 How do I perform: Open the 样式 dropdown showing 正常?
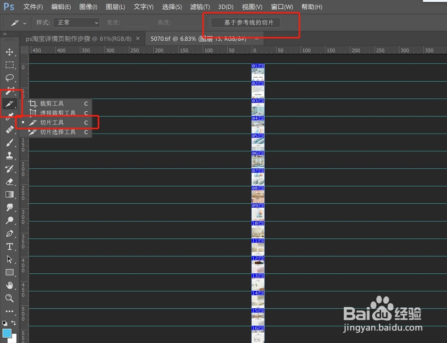76,22
